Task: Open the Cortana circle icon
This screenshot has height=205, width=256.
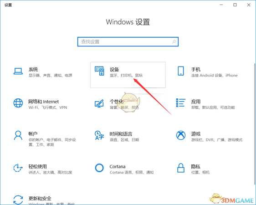Action: pyautogui.click(x=99, y=168)
